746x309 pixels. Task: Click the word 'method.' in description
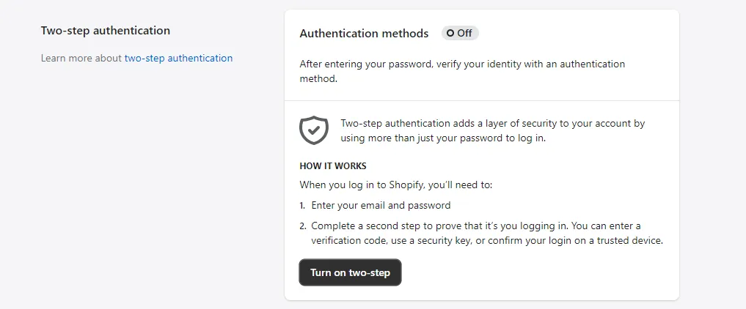tap(318, 79)
